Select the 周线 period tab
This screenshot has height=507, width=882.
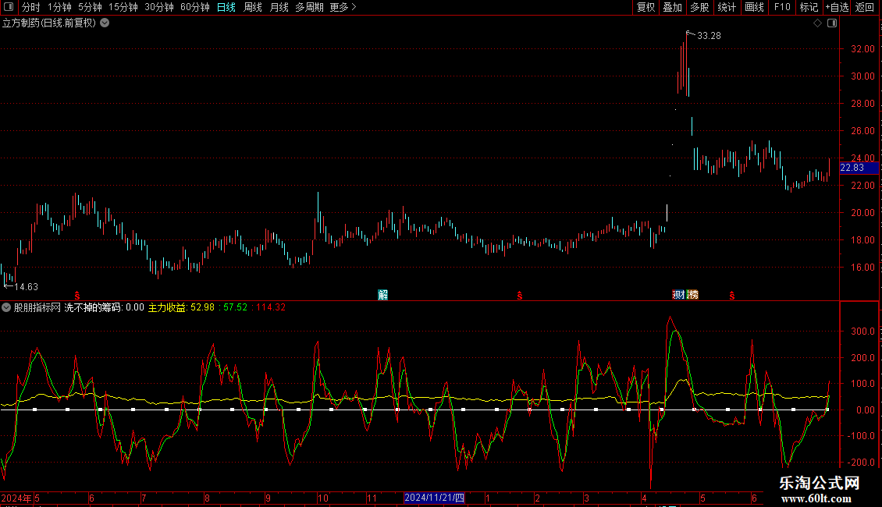coord(253,7)
